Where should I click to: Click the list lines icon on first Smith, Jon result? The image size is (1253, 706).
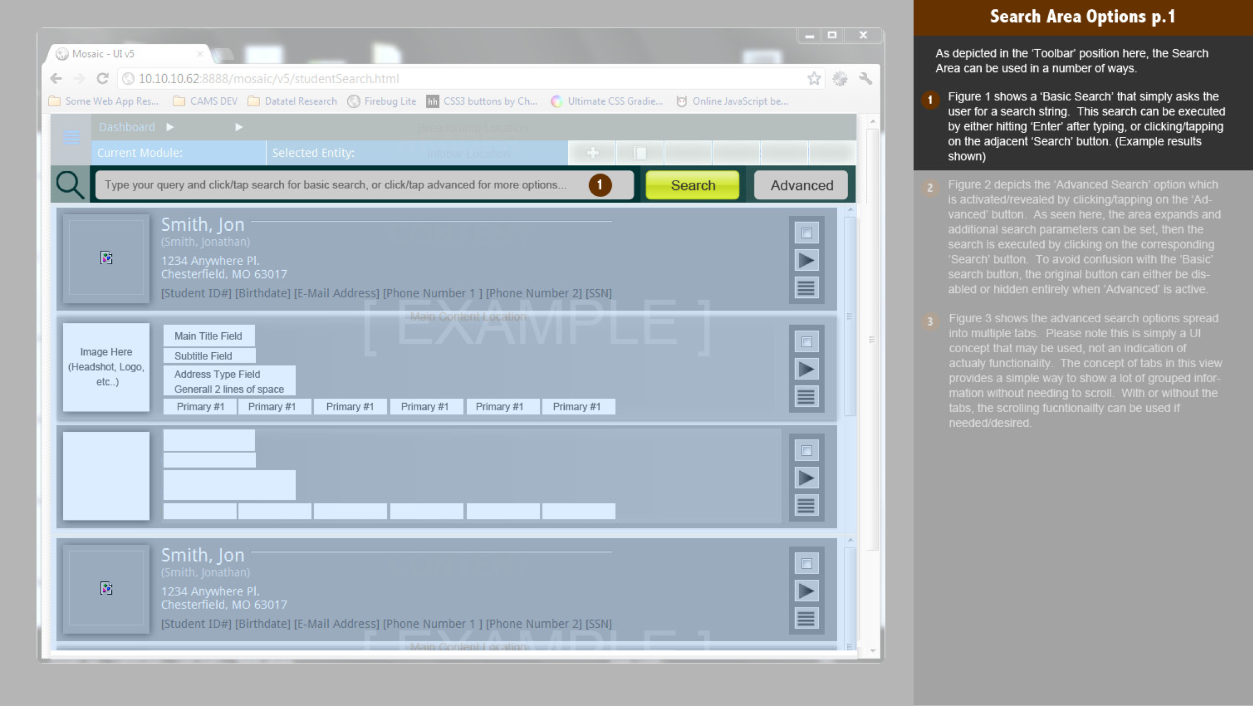click(x=806, y=287)
